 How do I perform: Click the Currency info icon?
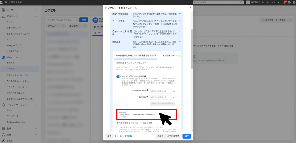click(147, 97)
